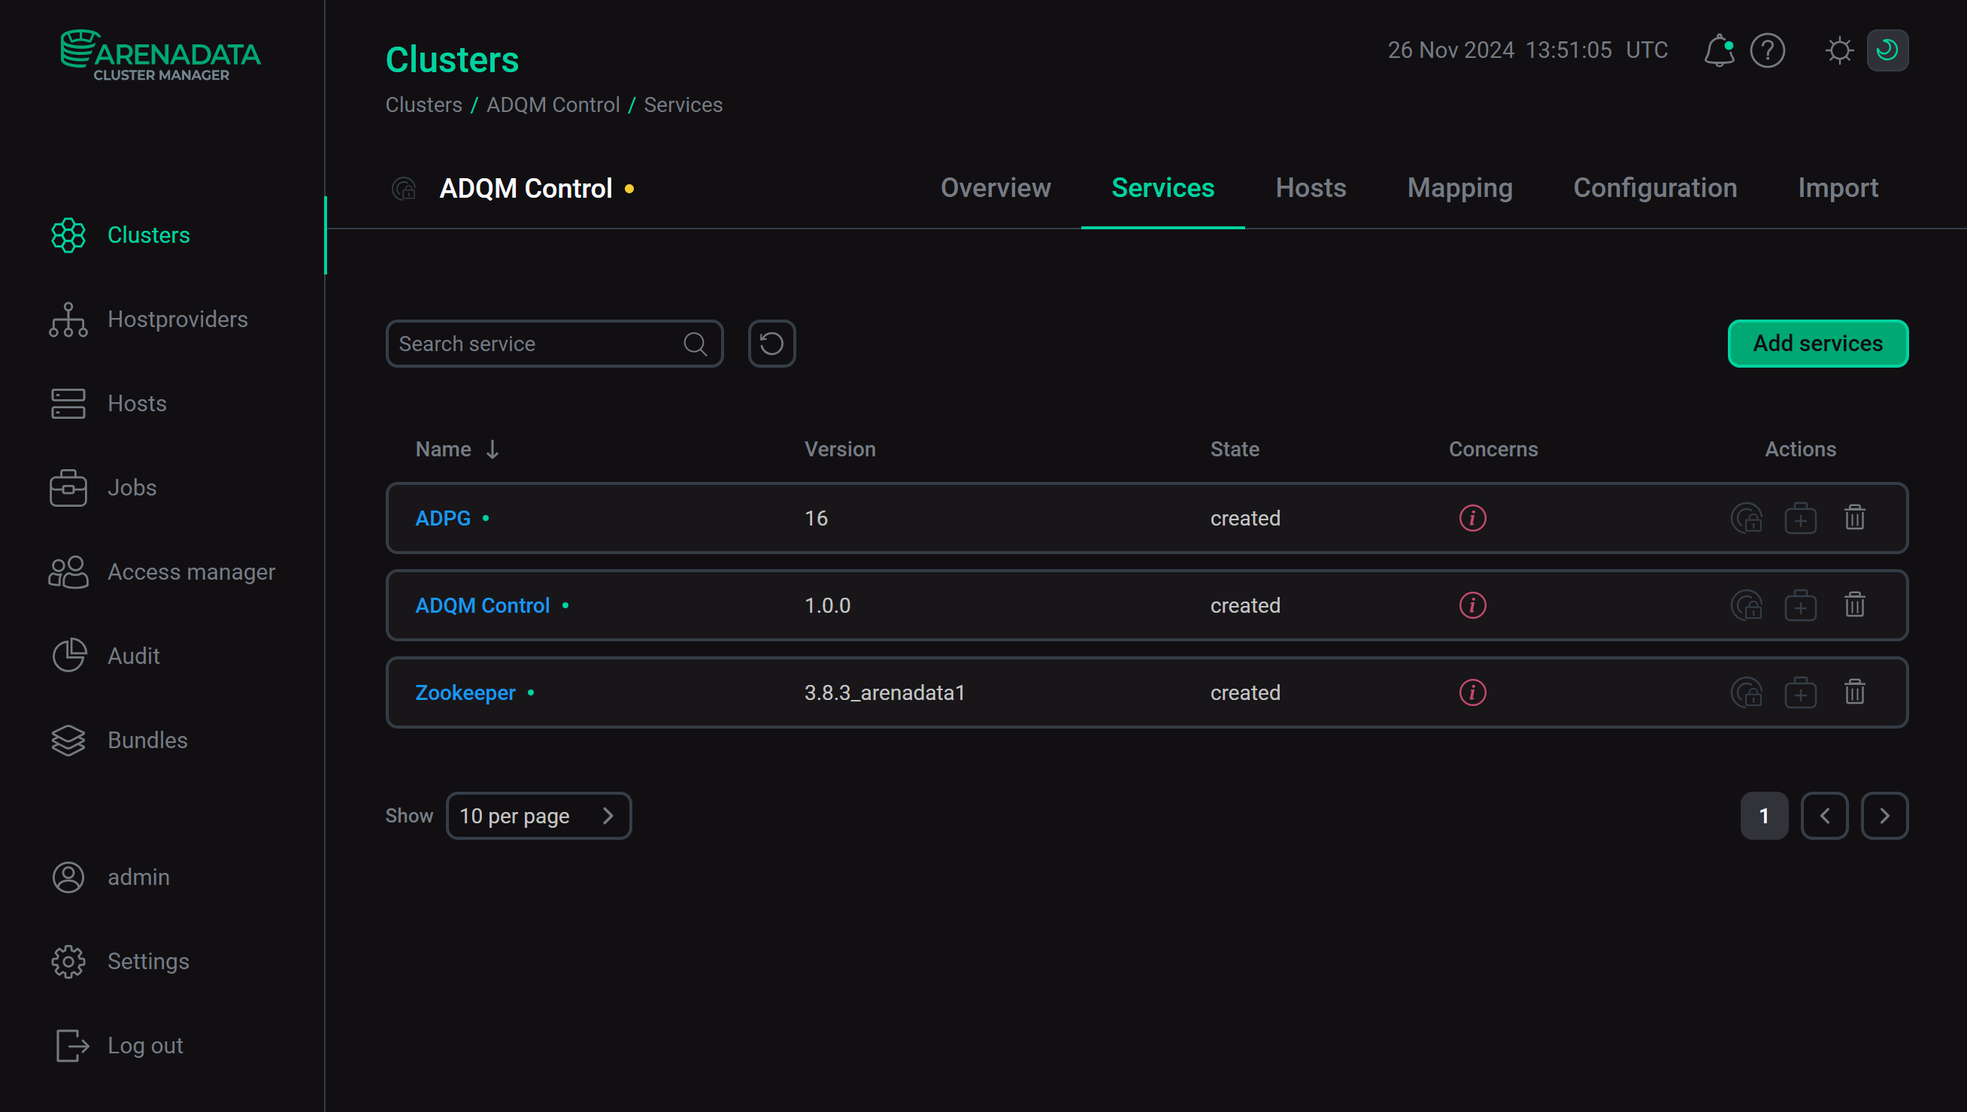Delete the Zookeeper service using trash icon
Image resolution: width=1967 pixels, height=1112 pixels.
pos(1856,692)
